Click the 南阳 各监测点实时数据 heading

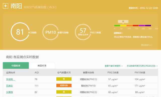pos(22,57)
